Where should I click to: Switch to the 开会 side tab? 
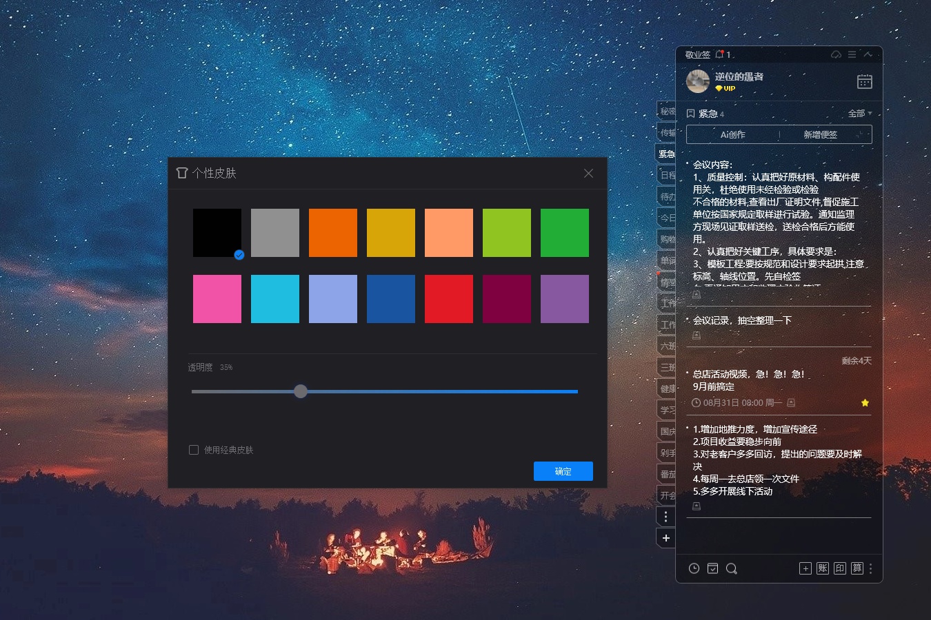(666, 495)
